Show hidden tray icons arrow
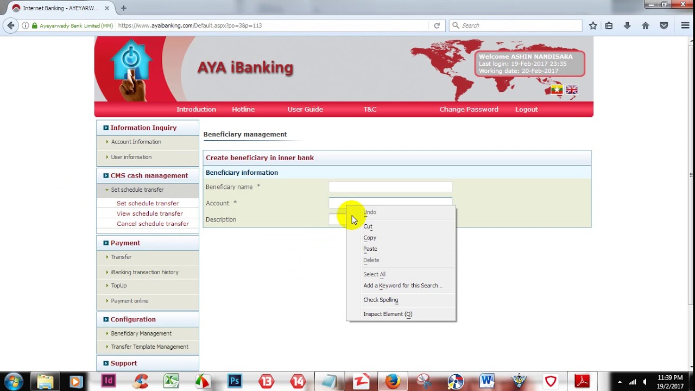 [x=620, y=382]
